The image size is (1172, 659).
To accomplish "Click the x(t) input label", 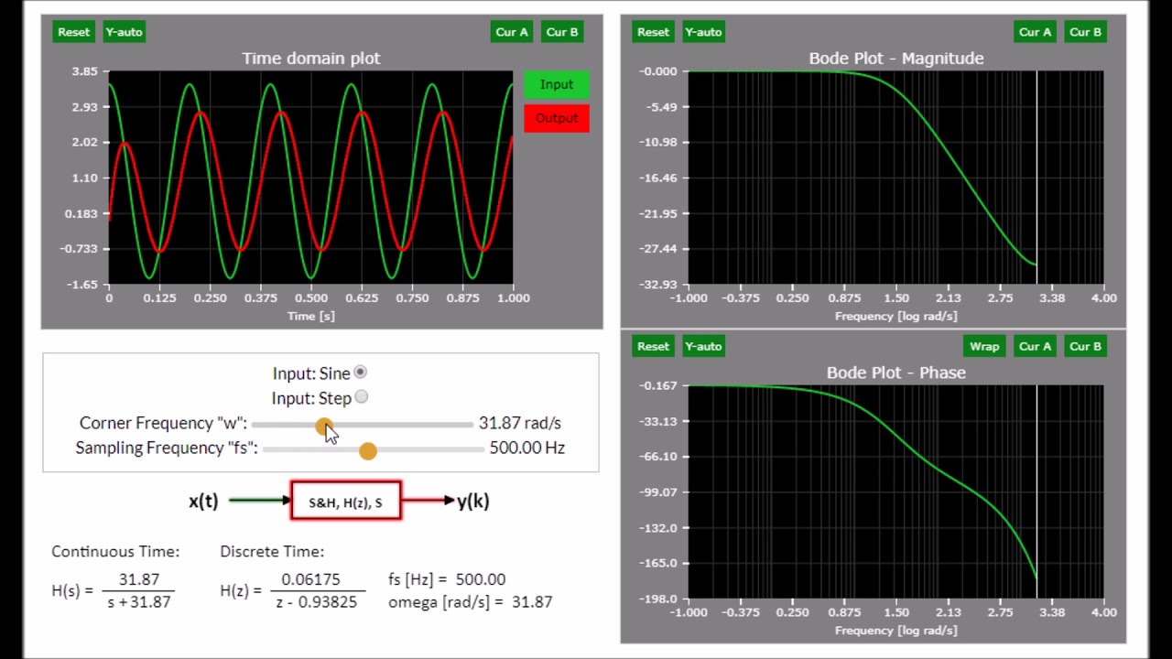I will [x=203, y=501].
